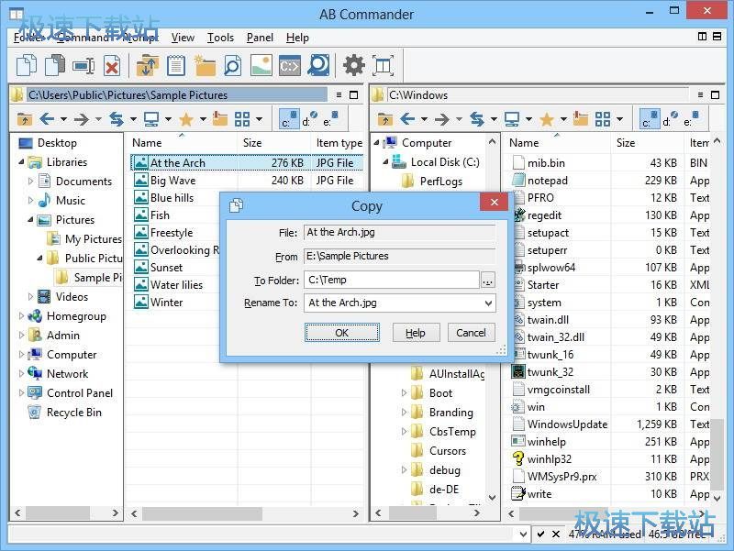Open the magnifier find files tool
Screen dimensions: 734x551
233,65
